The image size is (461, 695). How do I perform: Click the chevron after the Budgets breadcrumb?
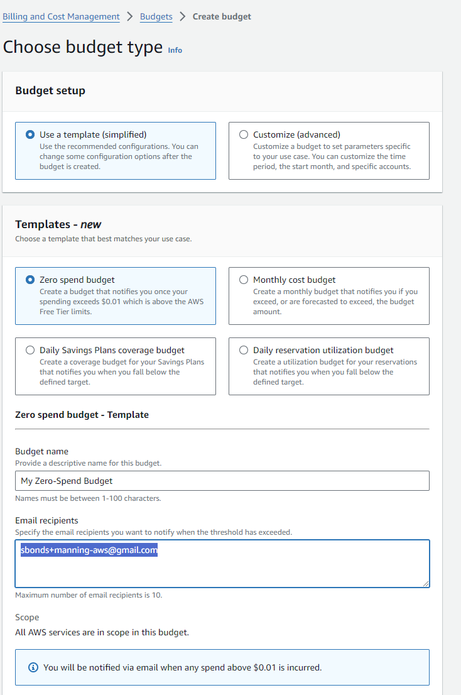[183, 17]
